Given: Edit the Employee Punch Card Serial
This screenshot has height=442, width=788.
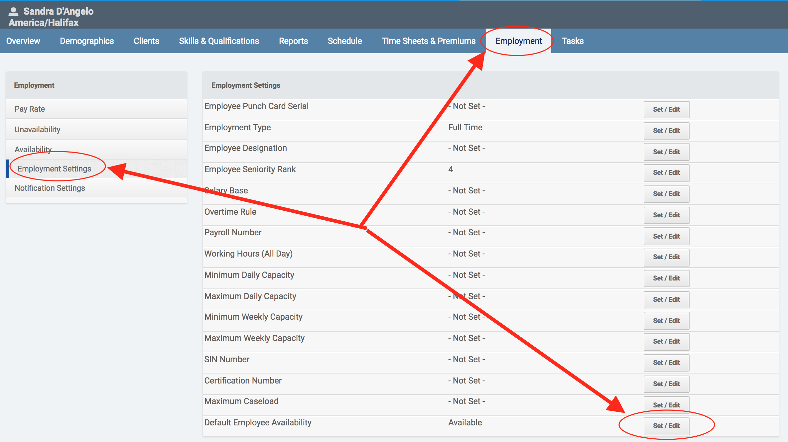Looking at the screenshot, I should coord(666,109).
